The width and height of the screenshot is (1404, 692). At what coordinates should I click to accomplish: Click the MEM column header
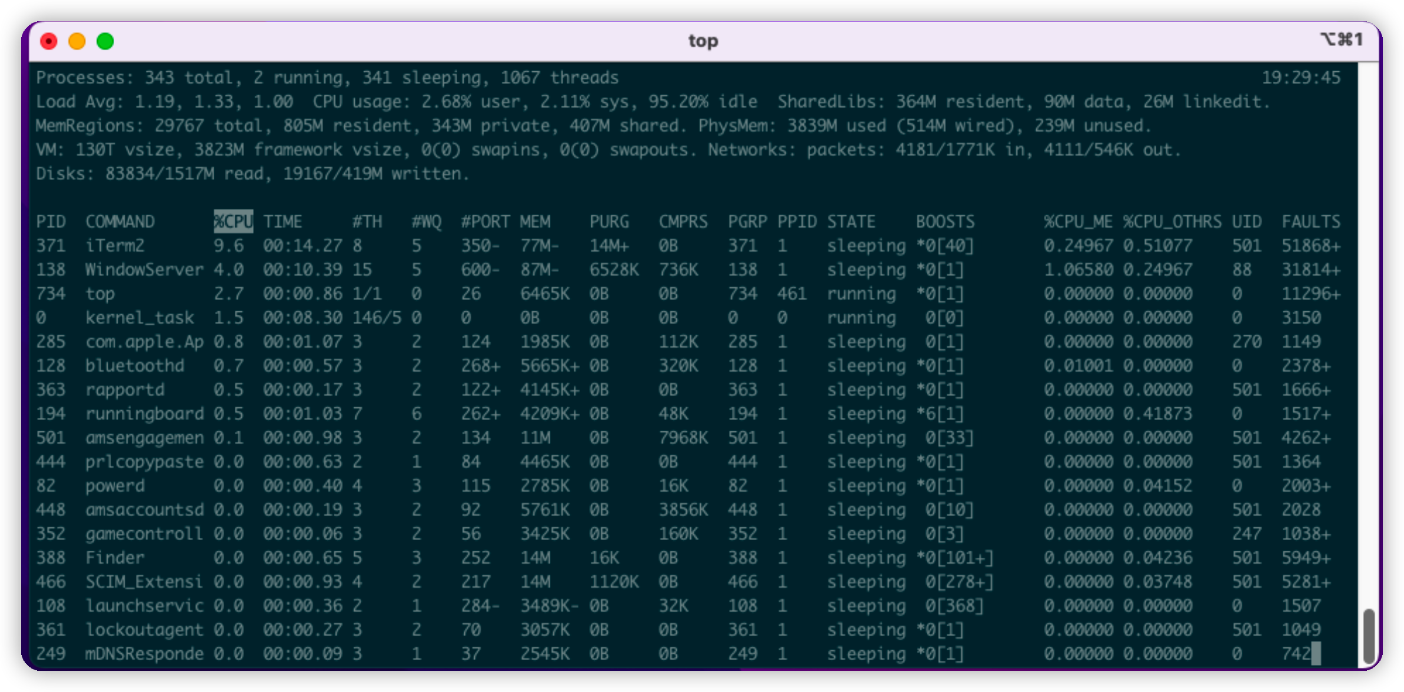pyautogui.click(x=536, y=221)
